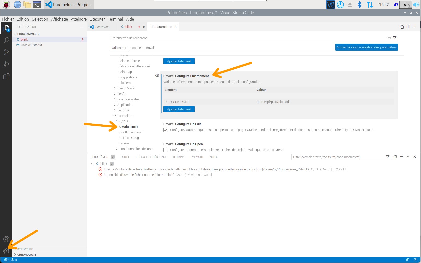Image resolution: width=421 pixels, height=263 pixels.
Task: Open Fichier menu
Action: [x=8, y=19]
